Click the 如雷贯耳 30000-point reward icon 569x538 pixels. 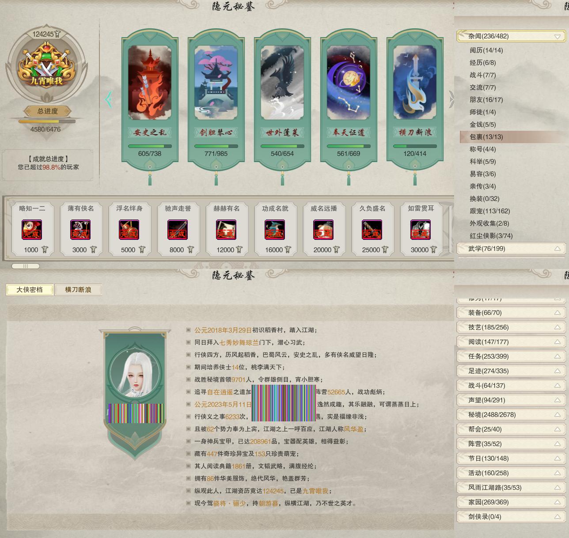(x=421, y=230)
